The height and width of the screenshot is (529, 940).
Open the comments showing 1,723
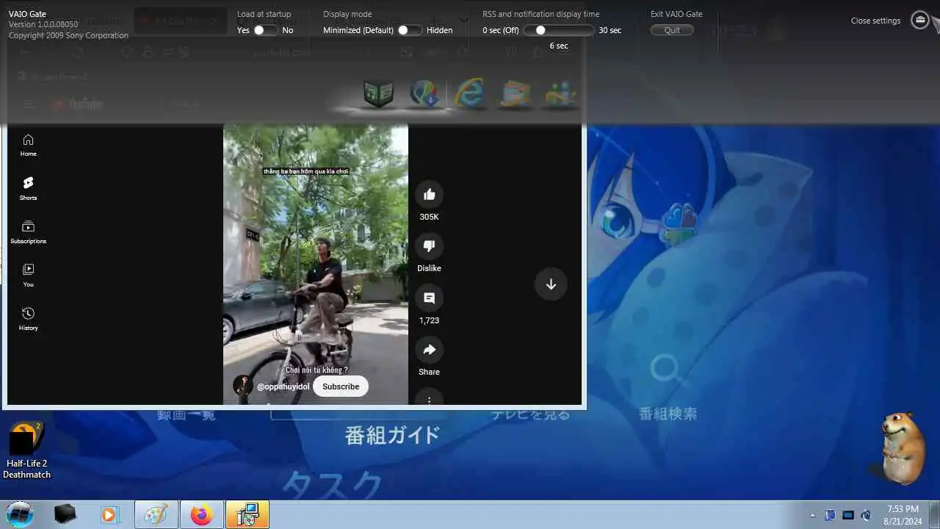coord(430,298)
